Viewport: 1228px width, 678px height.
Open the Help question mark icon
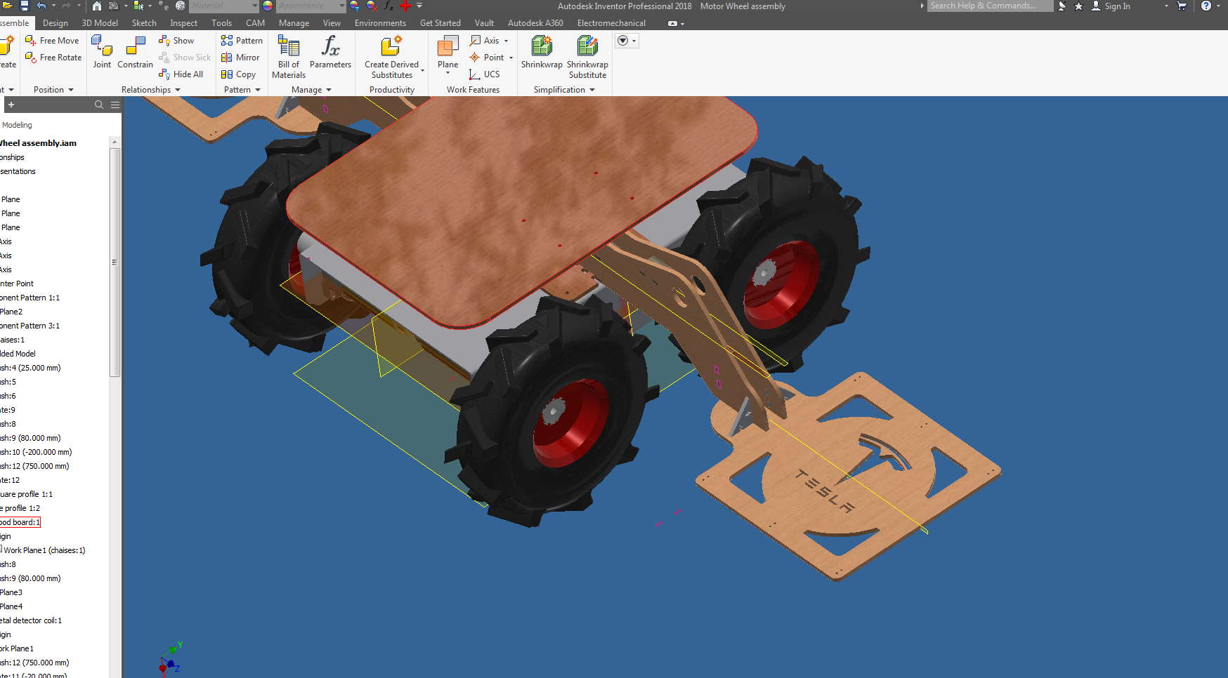click(x=1206, y=6)
